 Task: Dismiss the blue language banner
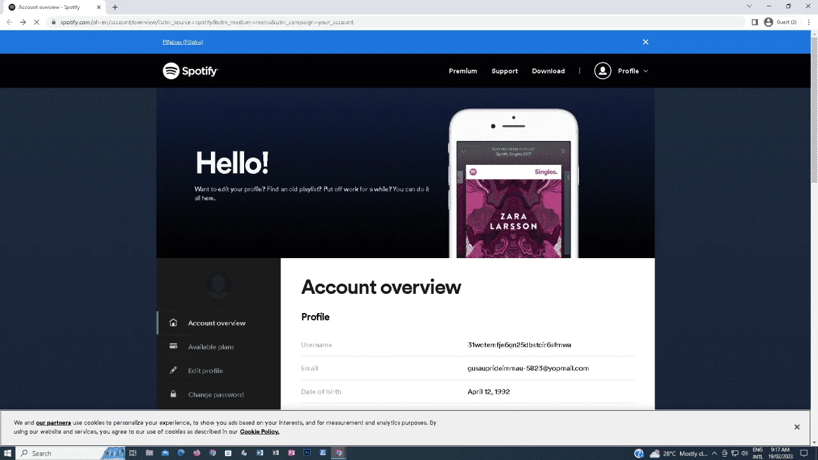[x=645, y=42]
